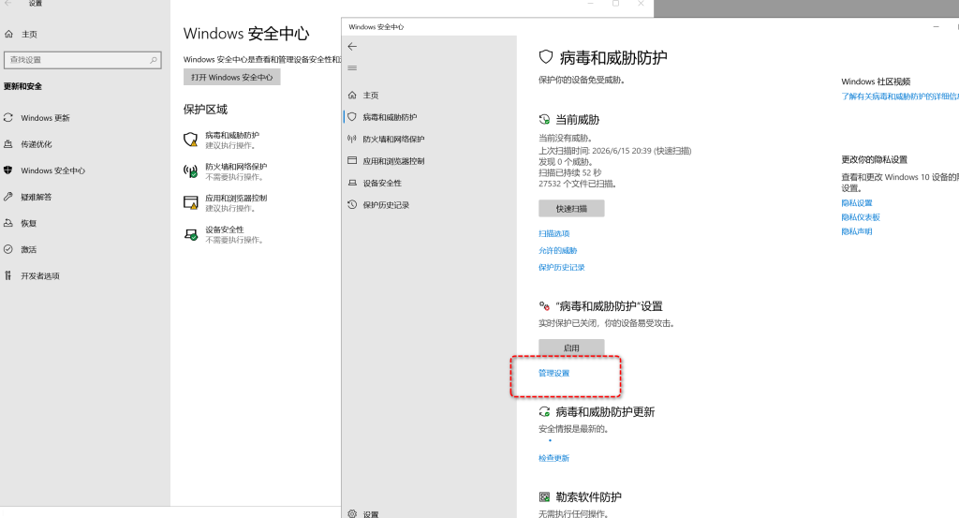959x518 pixels.
Task: Open 保护历史记录 in Security Center sidebar
Action: [x=386, y=205]
